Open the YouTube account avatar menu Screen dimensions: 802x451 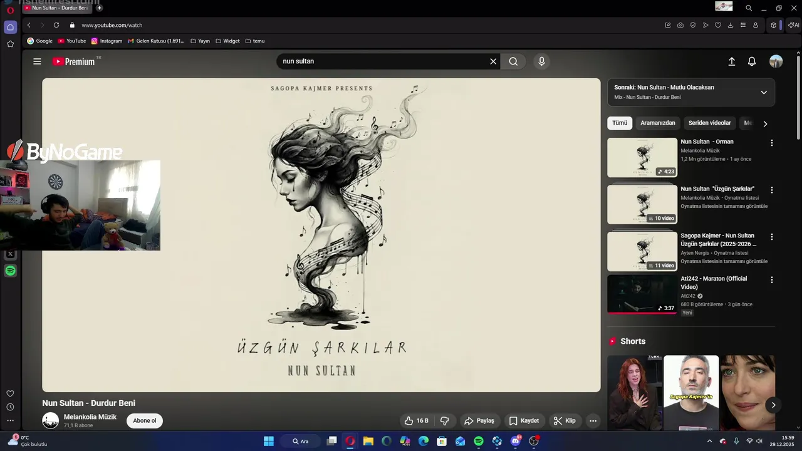(776, 61)
